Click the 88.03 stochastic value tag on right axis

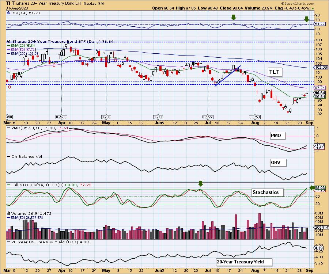click(x=320, y=188)
